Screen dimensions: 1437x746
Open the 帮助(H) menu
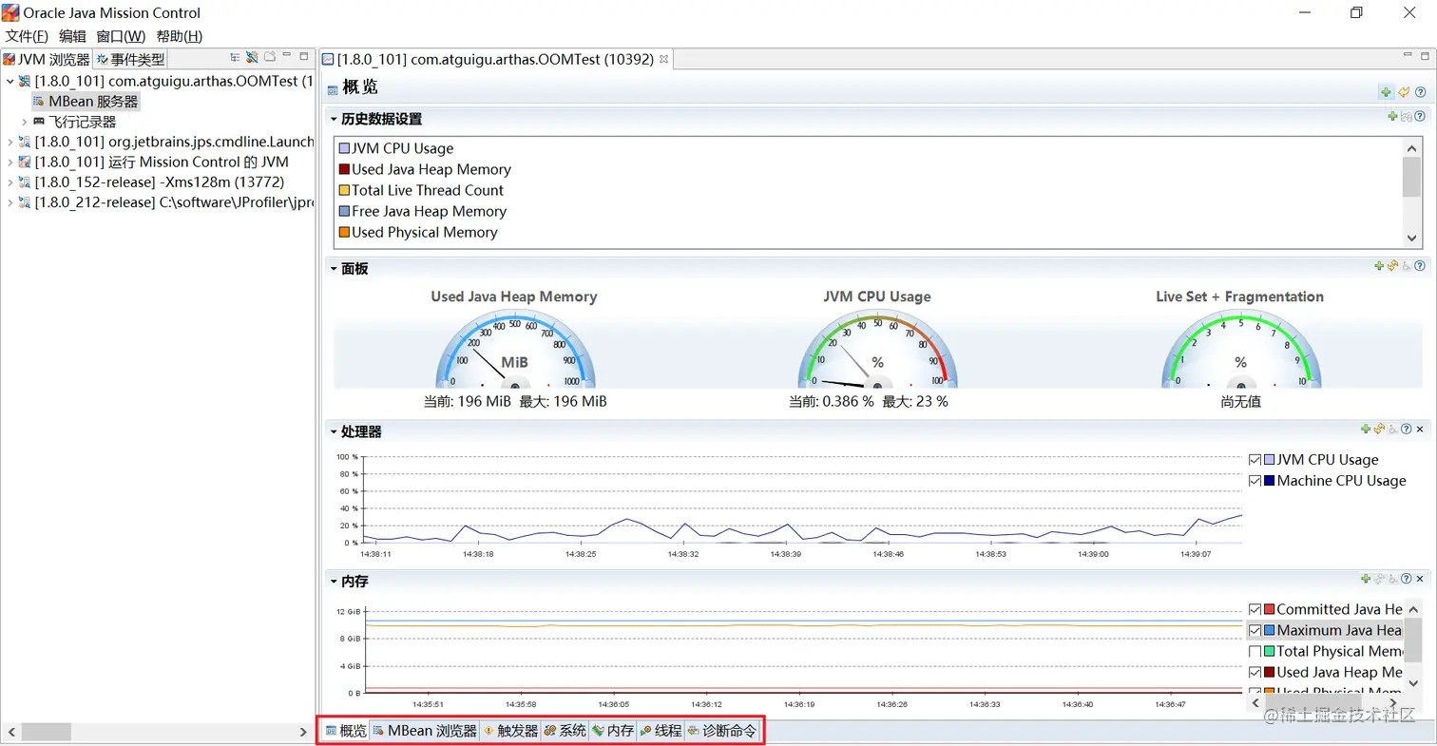[180, 36]
